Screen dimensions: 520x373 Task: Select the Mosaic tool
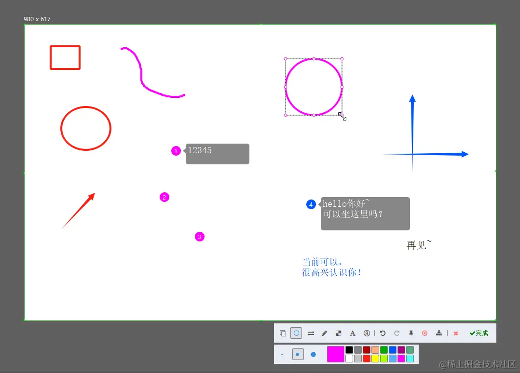coord(338,333)
